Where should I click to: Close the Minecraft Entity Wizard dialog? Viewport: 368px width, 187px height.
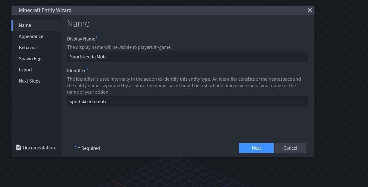pyautogui.click(x=310, y=10)
